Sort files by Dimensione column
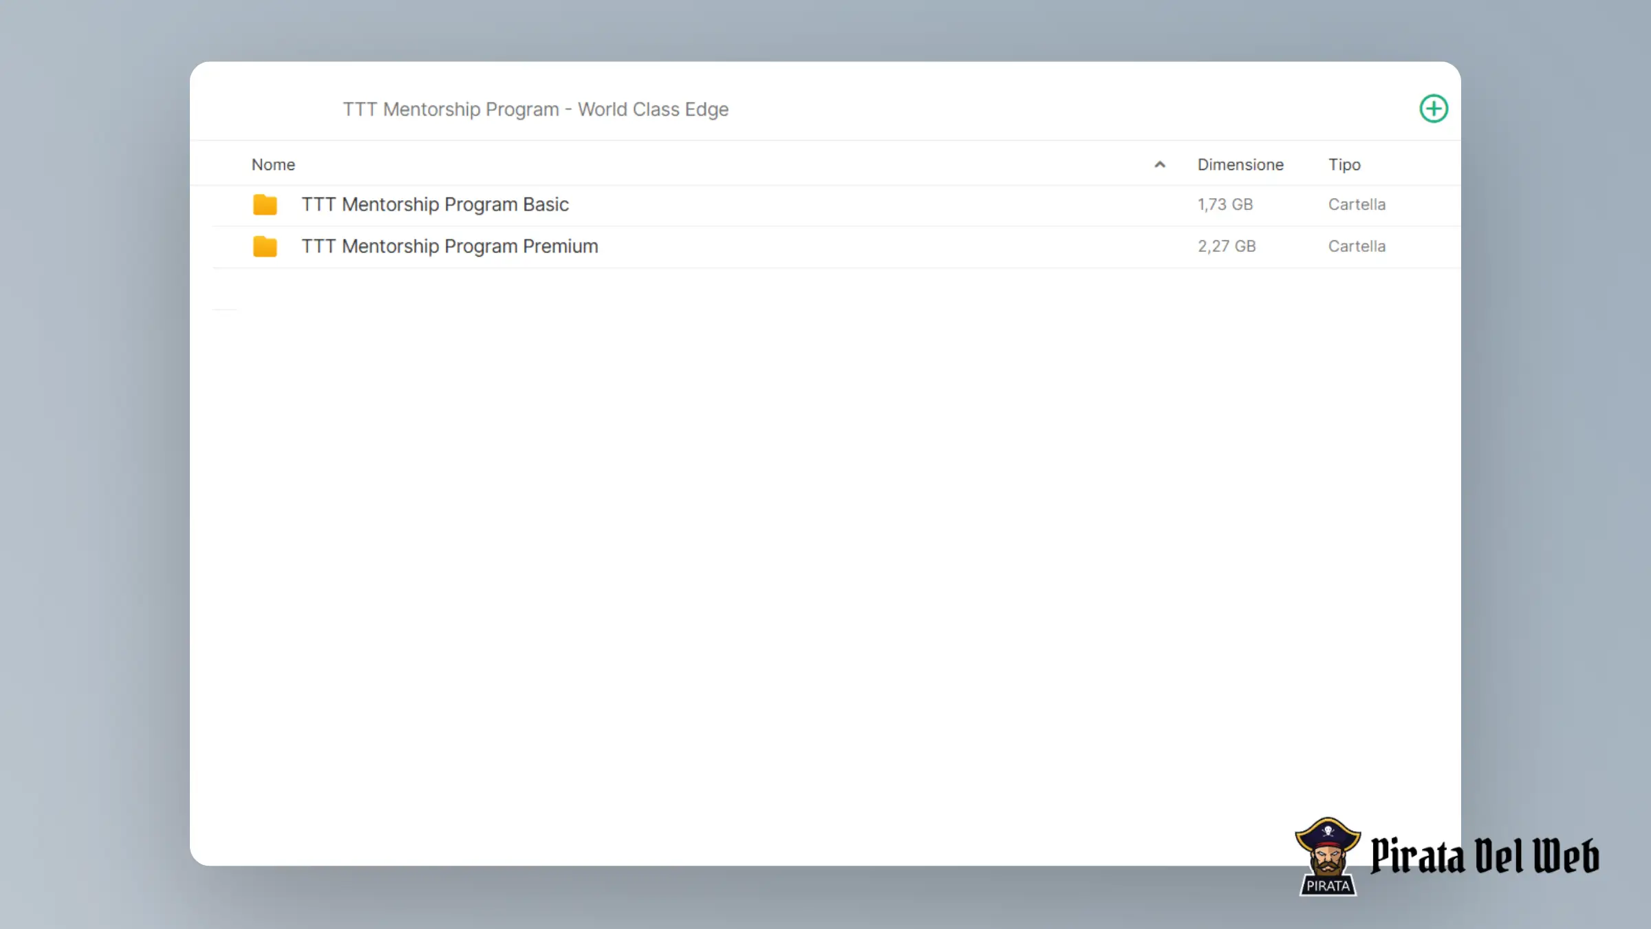 tap(1240, 164)
